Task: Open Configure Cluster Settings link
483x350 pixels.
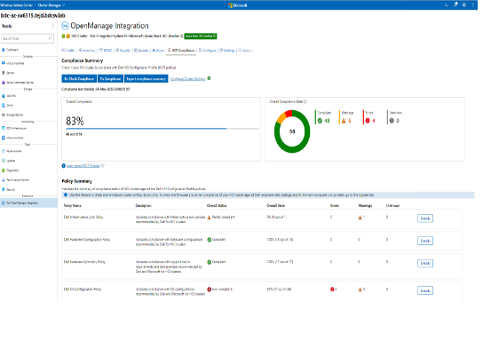Action: [187, 79]
